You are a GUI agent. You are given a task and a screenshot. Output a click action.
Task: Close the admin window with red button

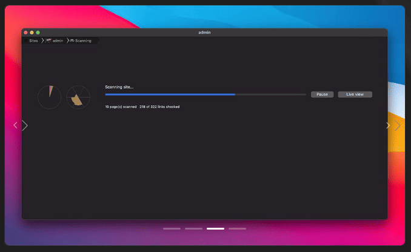pos(25,33)
